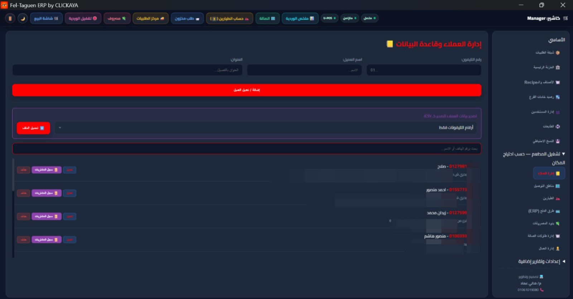Open الصالة hall view

(267, 18)
